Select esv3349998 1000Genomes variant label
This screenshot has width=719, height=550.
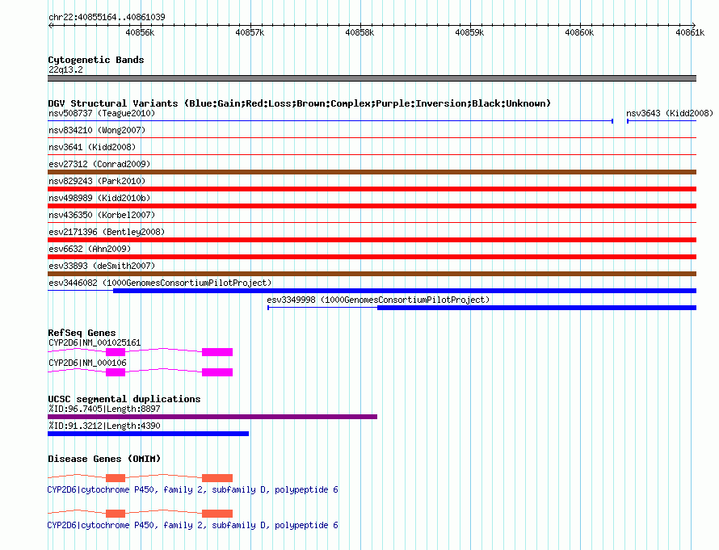coord(378,300)
